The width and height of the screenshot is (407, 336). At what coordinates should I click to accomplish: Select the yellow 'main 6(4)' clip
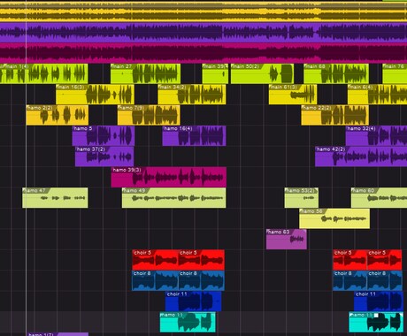(x=377, y=95)
